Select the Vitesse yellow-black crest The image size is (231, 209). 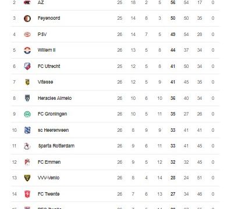[x=27, y=82]
